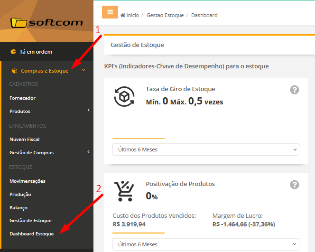The height and width of the screenshot is (252, 315).
Task: Open period dropdown under Taxa de Giro
Action: pyautogui.click(x=205, y=149)
